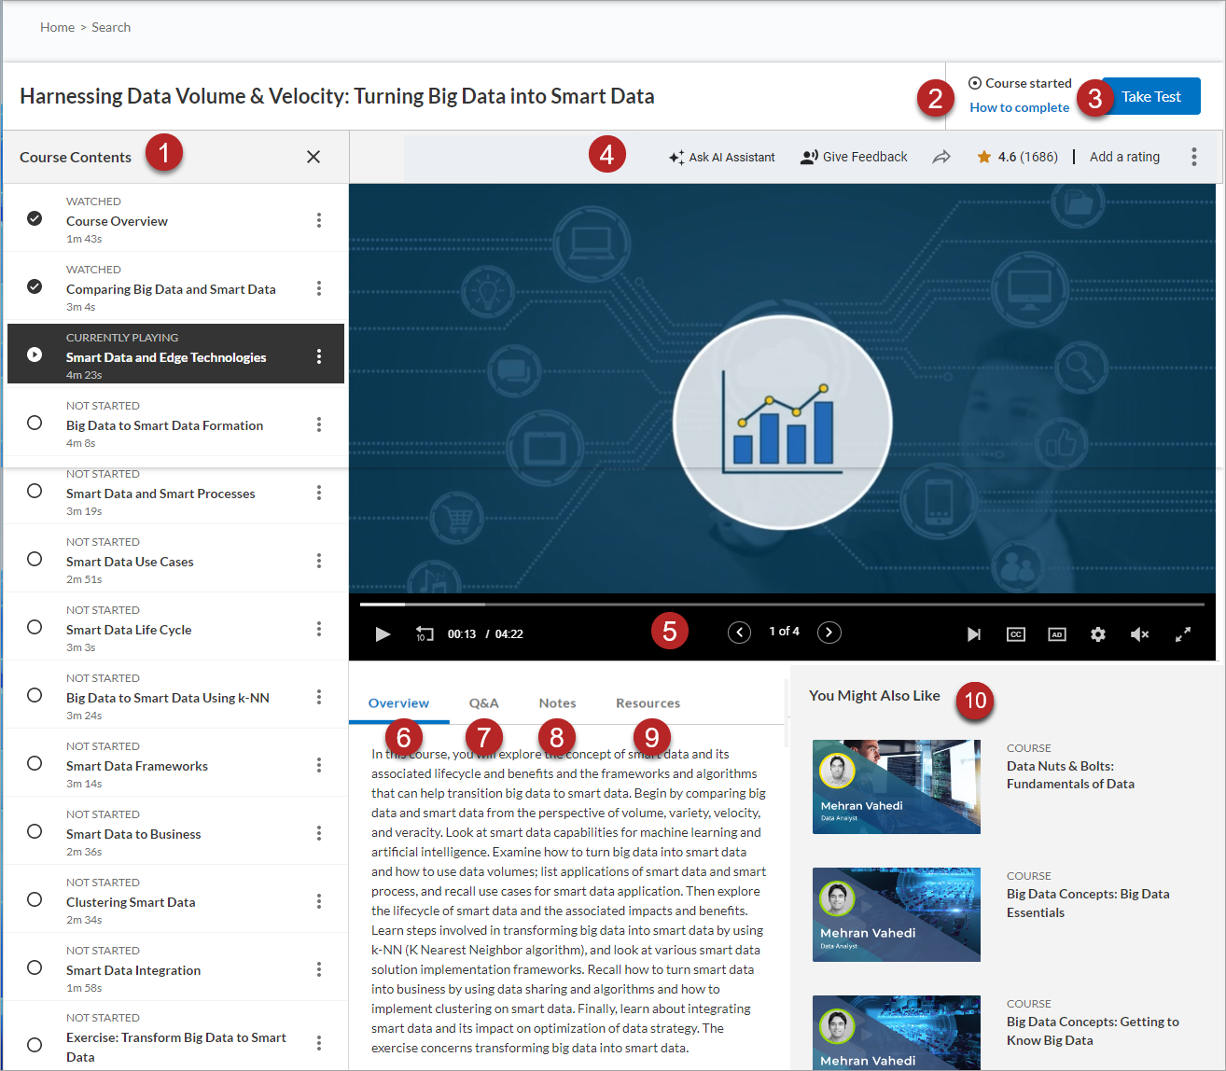Open Ask AI Assistant

click(x=722, y=157)
